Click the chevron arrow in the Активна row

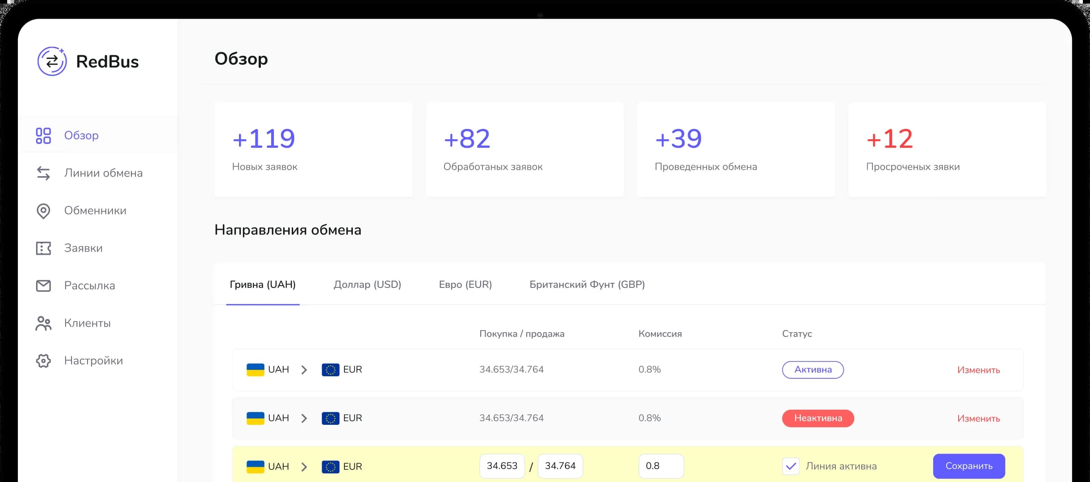[304, 370]
